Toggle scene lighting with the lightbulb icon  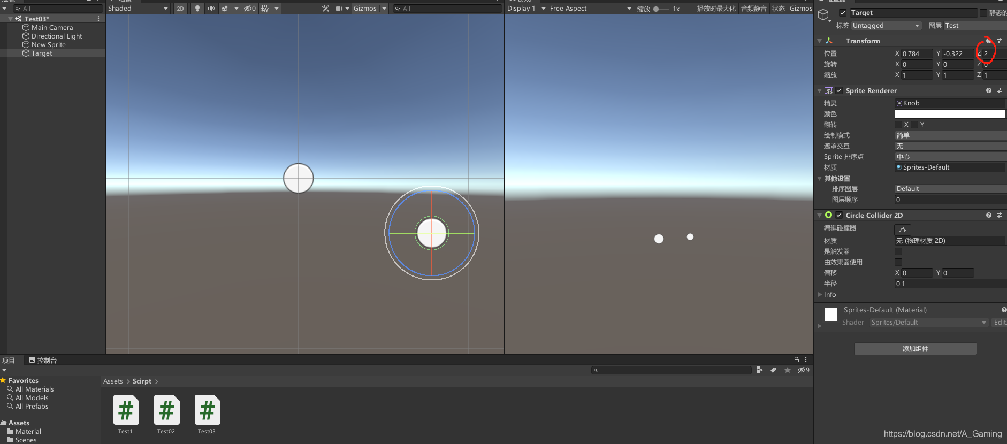pos(197,9)
